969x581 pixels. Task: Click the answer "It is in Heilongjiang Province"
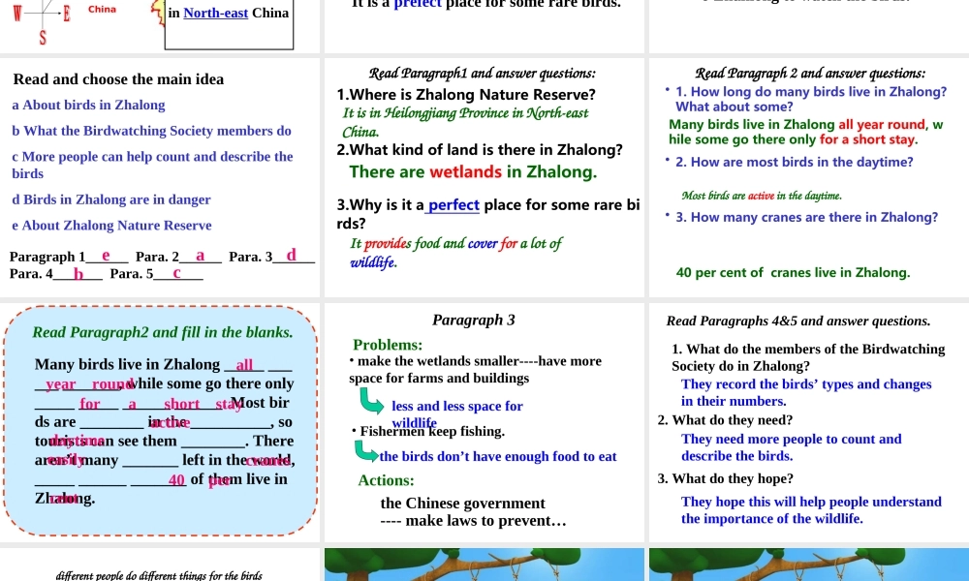pos(465,122)
